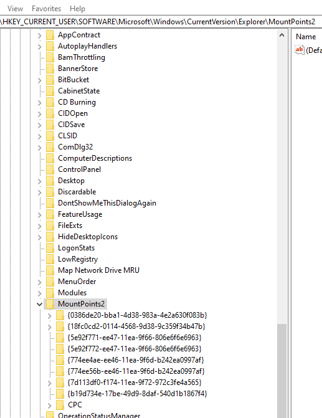The image size is (322, 418).
Task: Click folder icon of {5e92f772-ee47...} key
Action: tap(60, 349)
